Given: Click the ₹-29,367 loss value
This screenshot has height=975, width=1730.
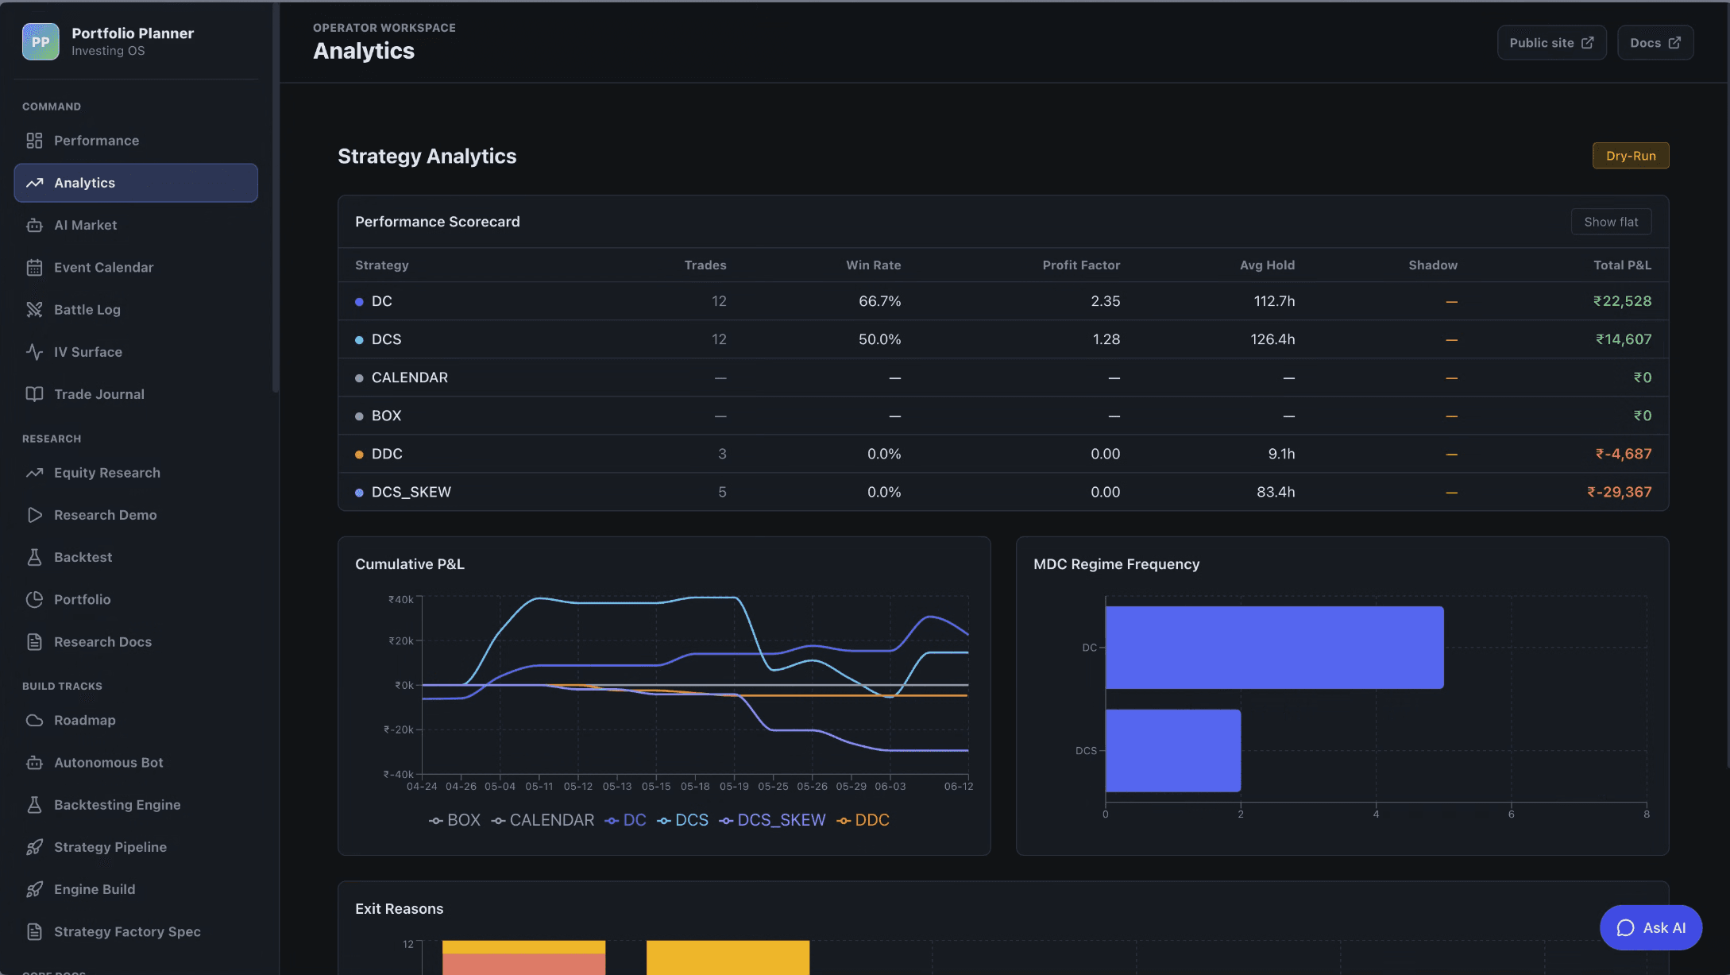Looking at the screenshot, I should click(1619, 492).
